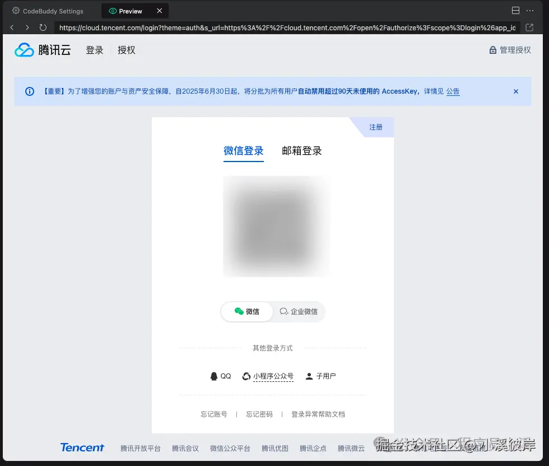This screenshot has height=466, width=549.
Task: Open the 登录 header item
Action: click(x=95, y=50)
